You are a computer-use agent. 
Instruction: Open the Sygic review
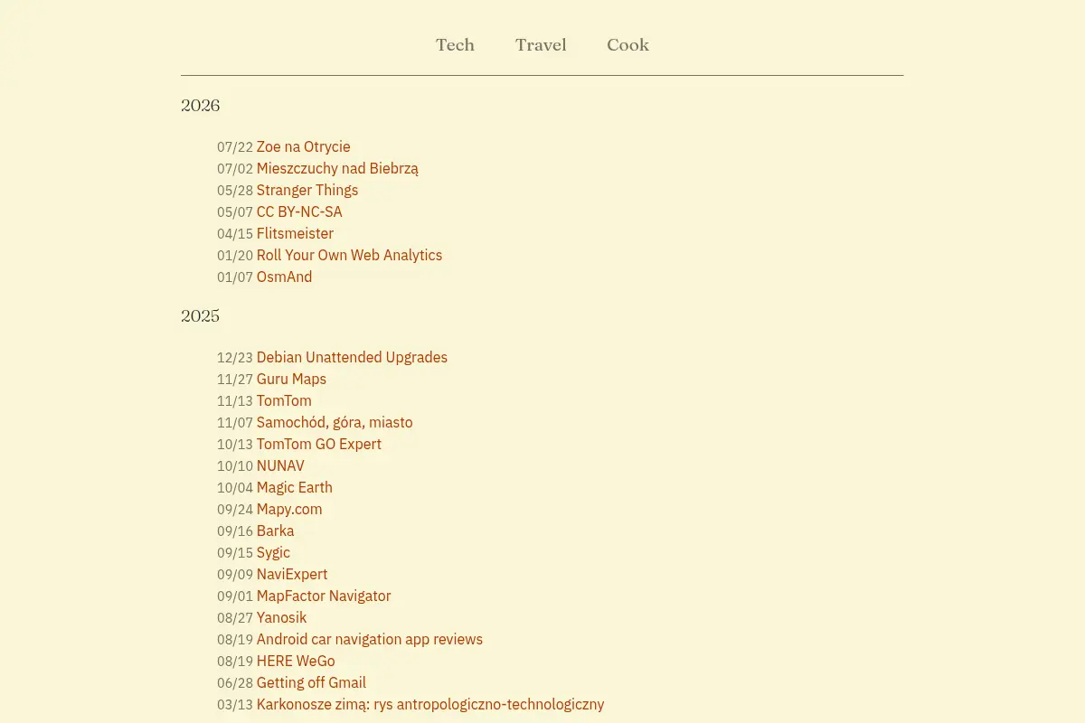pos(273,553)
